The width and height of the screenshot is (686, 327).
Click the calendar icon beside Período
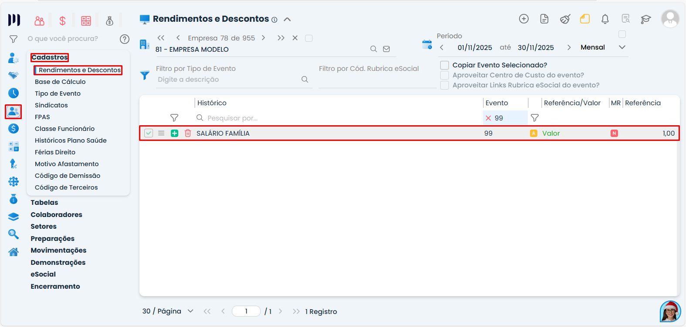[x=427, y=44]
